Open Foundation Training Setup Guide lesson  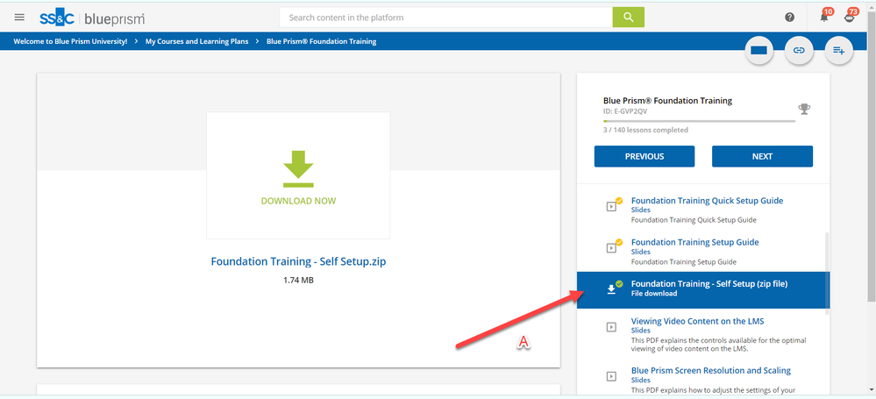pyautogui.click(x=695, y=242)
